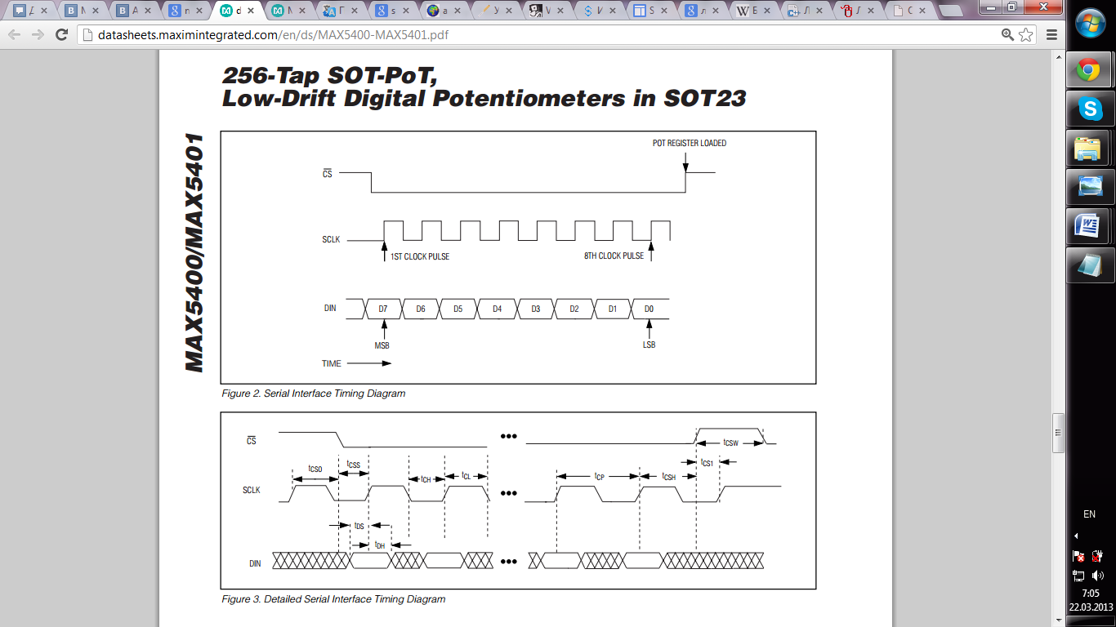Click the tCSW timing label in Figure 3
The height and width of the screenshot is (627, 1116).
[x=730, y=443]
